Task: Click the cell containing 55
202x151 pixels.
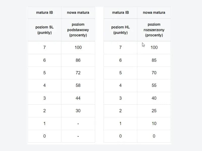Action: pyautogui.click(x=154, y=85)
